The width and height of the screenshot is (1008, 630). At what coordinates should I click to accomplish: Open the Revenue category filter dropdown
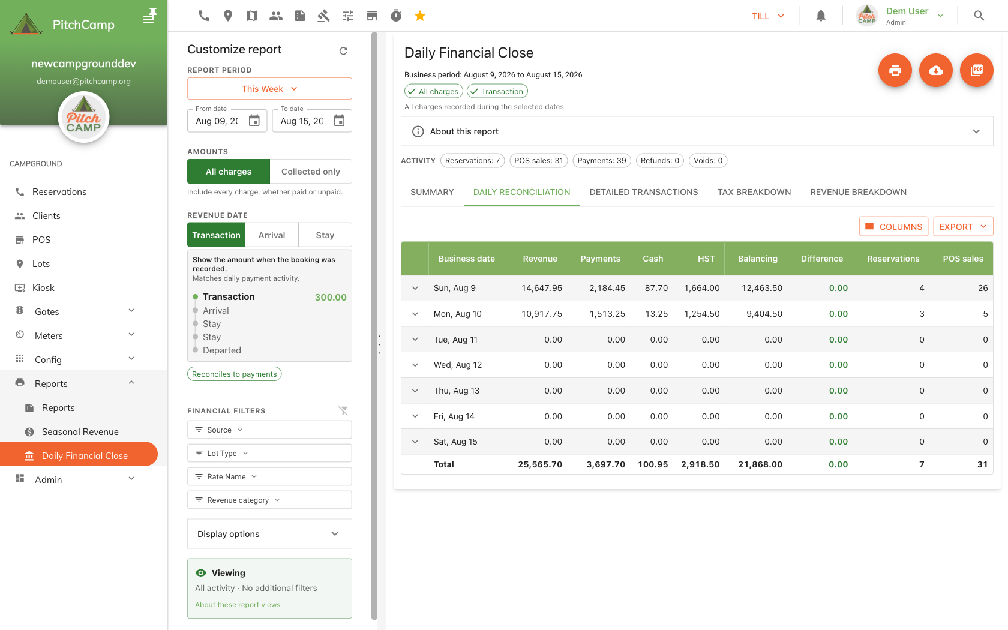[269, 500]
